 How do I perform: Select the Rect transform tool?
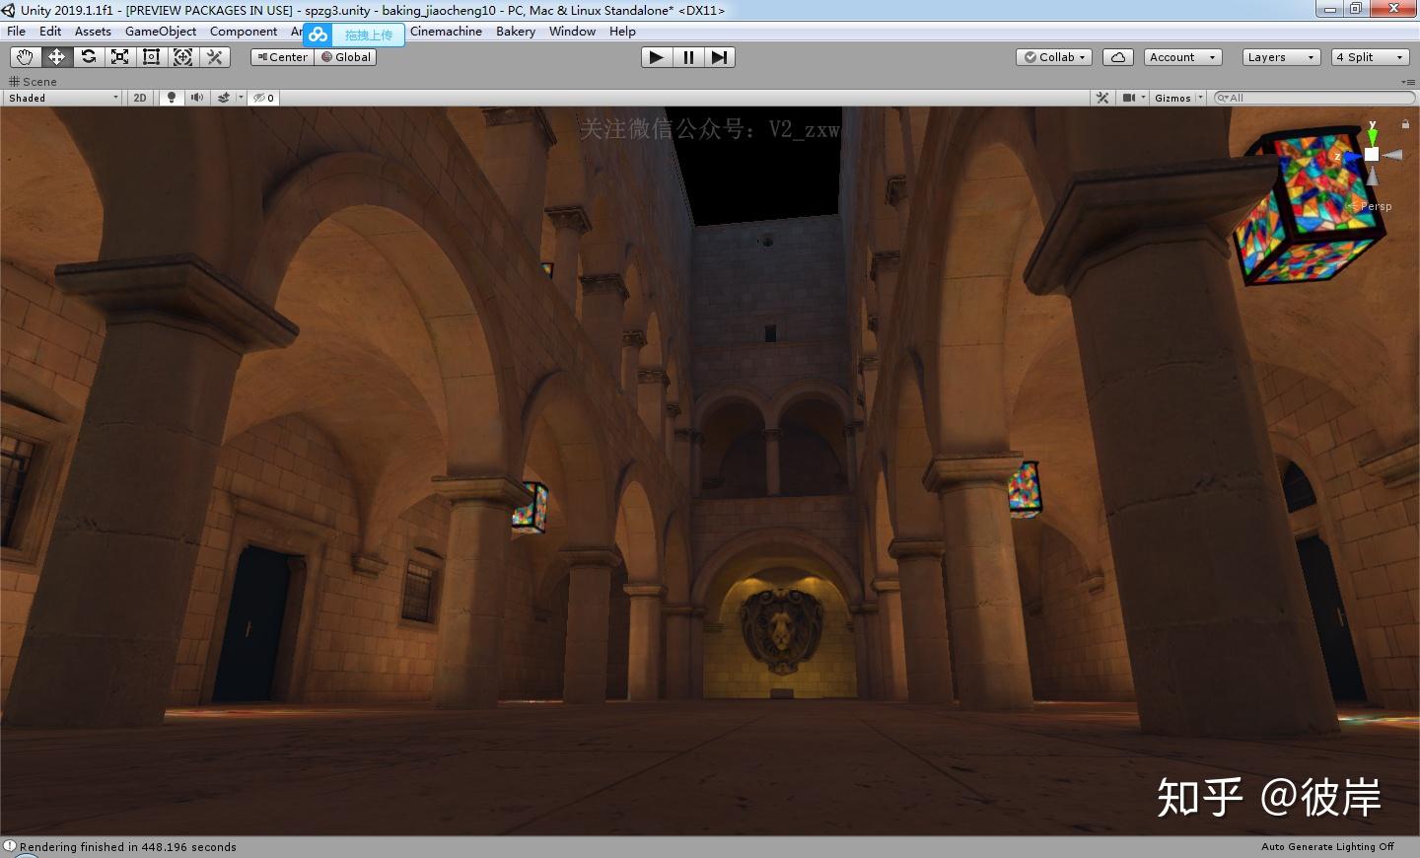click(x=151, y=57)
